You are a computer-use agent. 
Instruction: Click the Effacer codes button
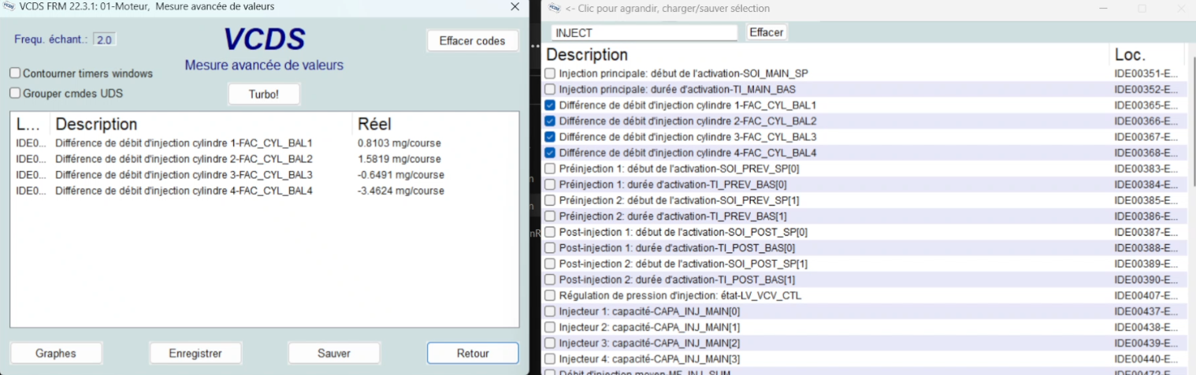click(x=473, y=41)
